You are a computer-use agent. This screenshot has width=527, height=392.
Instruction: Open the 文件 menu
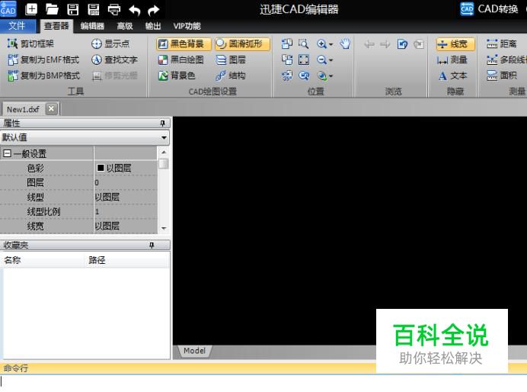tap(17, 26)
